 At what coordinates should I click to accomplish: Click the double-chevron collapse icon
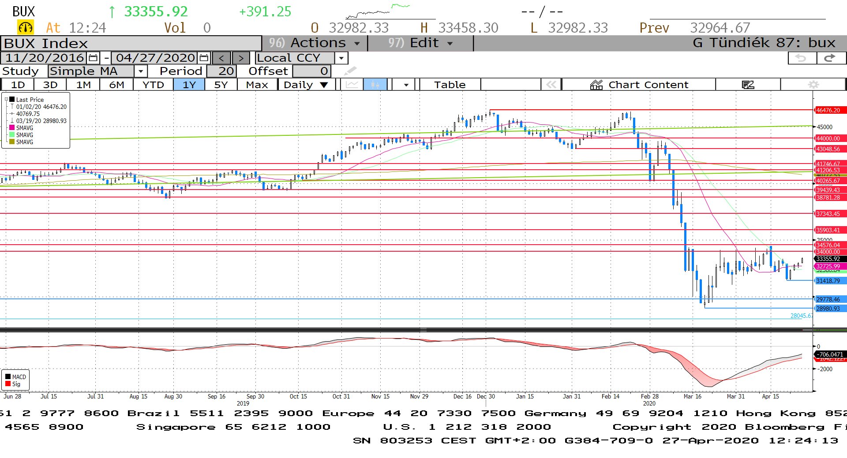click(x=551, y=85)
